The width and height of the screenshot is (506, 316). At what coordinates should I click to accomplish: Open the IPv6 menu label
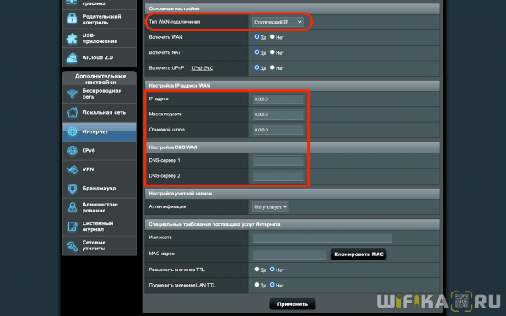click(x=89, y=150)
